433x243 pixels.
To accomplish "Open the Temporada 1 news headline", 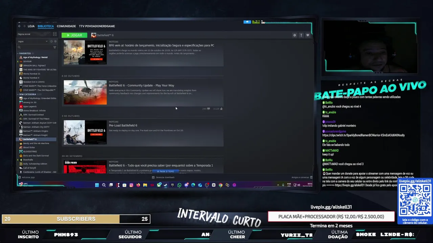I will click(161, 165).
